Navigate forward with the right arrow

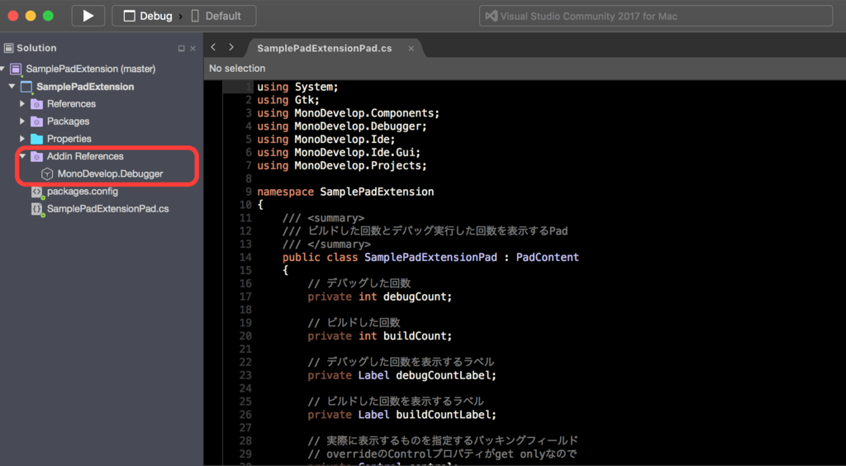click(231, 47)
